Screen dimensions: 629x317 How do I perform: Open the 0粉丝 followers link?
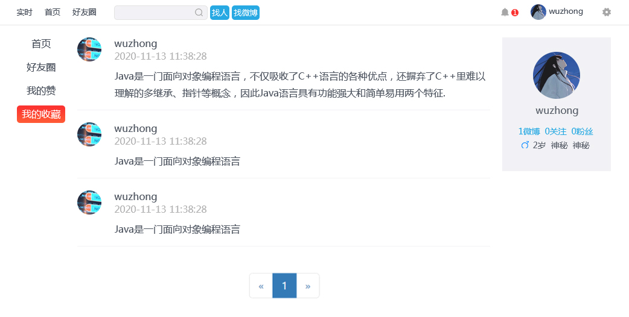click(582, 131)
